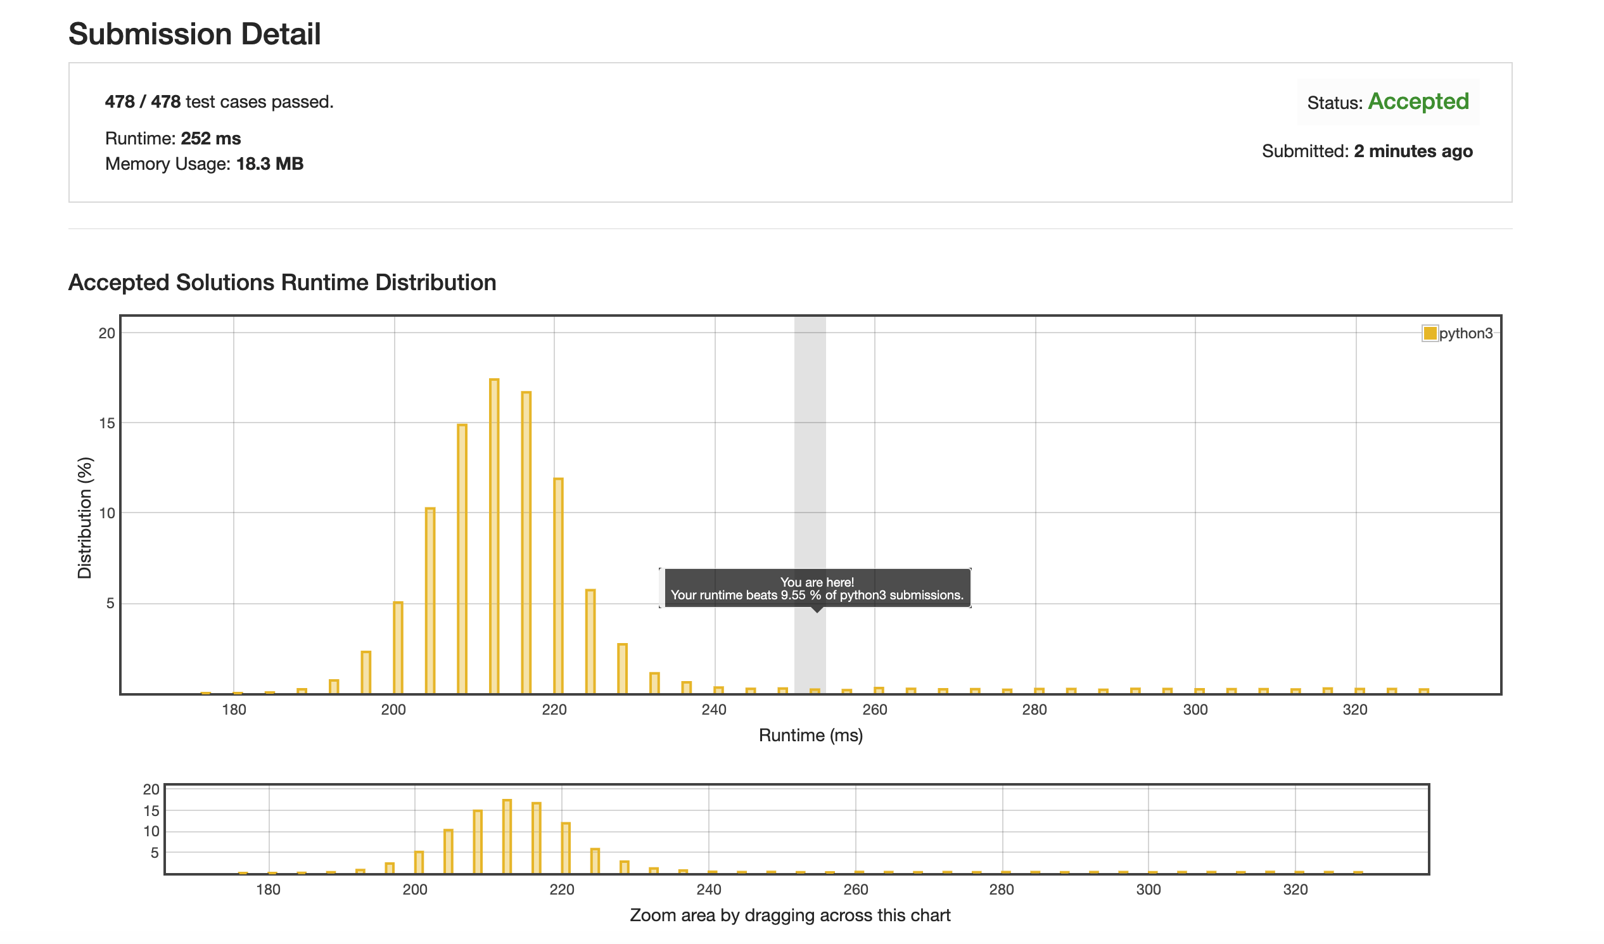Screen dimensions: 1604x944
Task: Click the 252 ms runtime value
Action: 212,139
